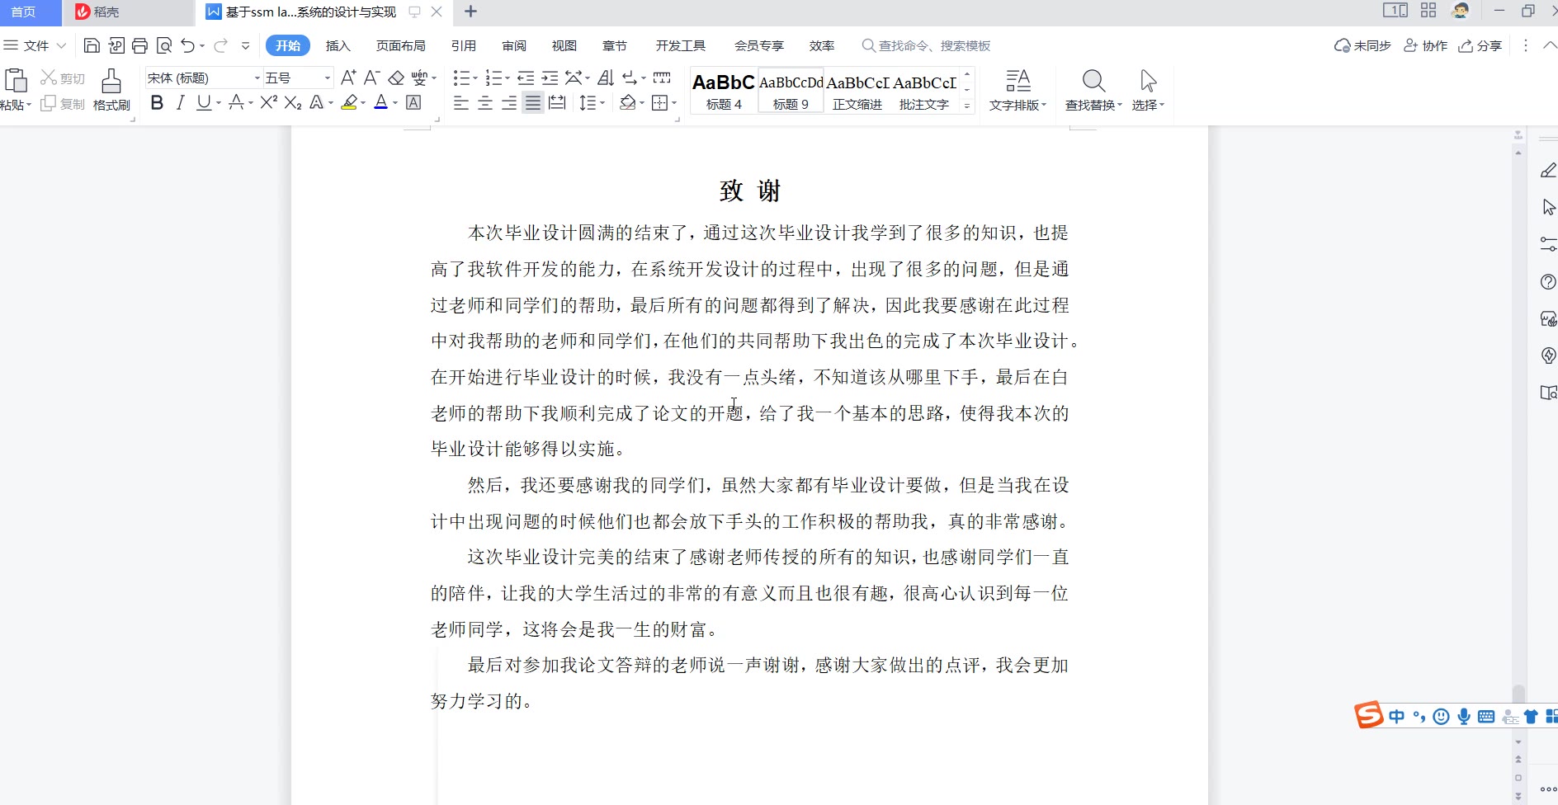
Task: Switch to the 审阅 tab
Action: 514,45
